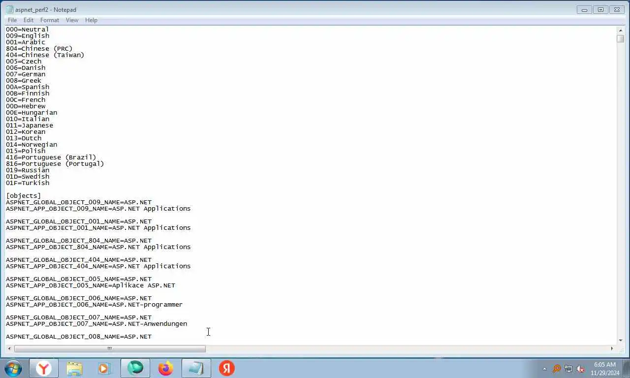Launch Yandex Browser from taskbar

point(44,368)
